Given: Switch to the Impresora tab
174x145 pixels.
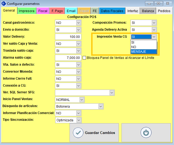Looking at the screenshot, I should (x=27, y=11).
